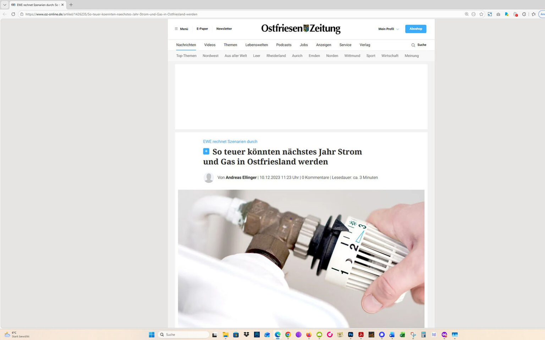
Task: Open browser zoom magnifier in address bar
Action: (467, 14)
